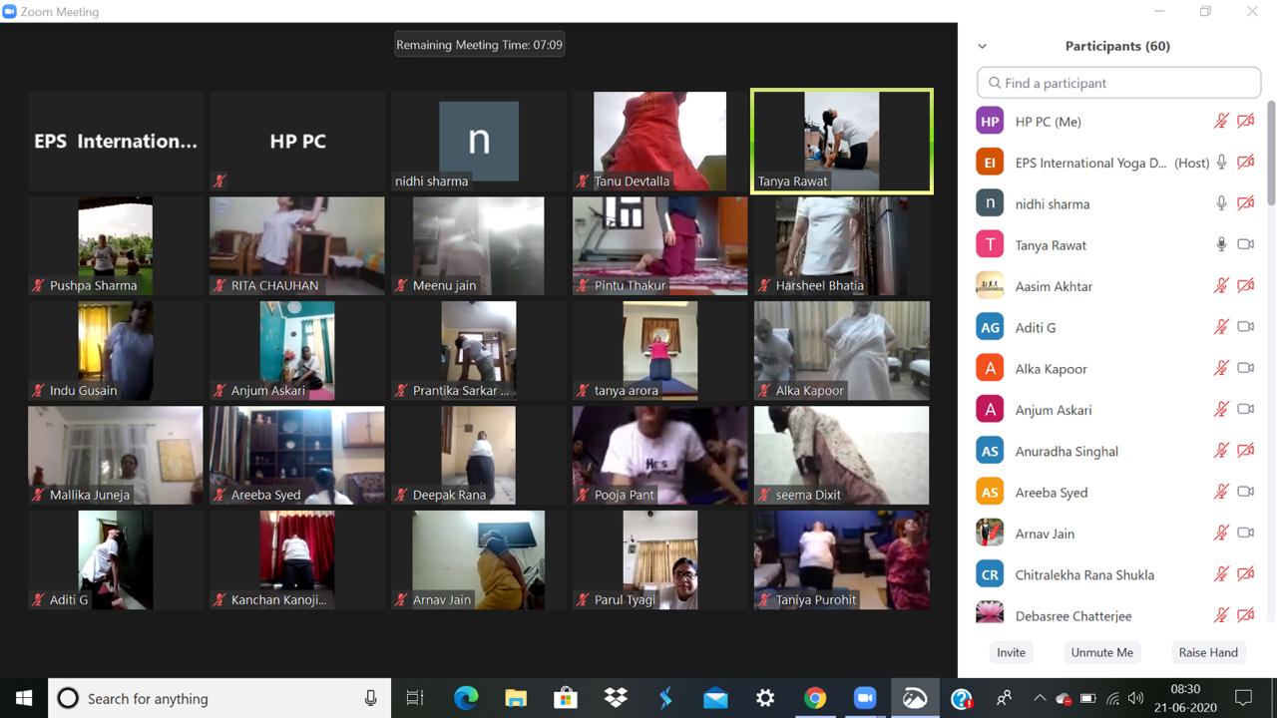1277x718 pixels.
Task: Open Microsoft Edge from the taskbar
Action: click(x=466, y=698)
